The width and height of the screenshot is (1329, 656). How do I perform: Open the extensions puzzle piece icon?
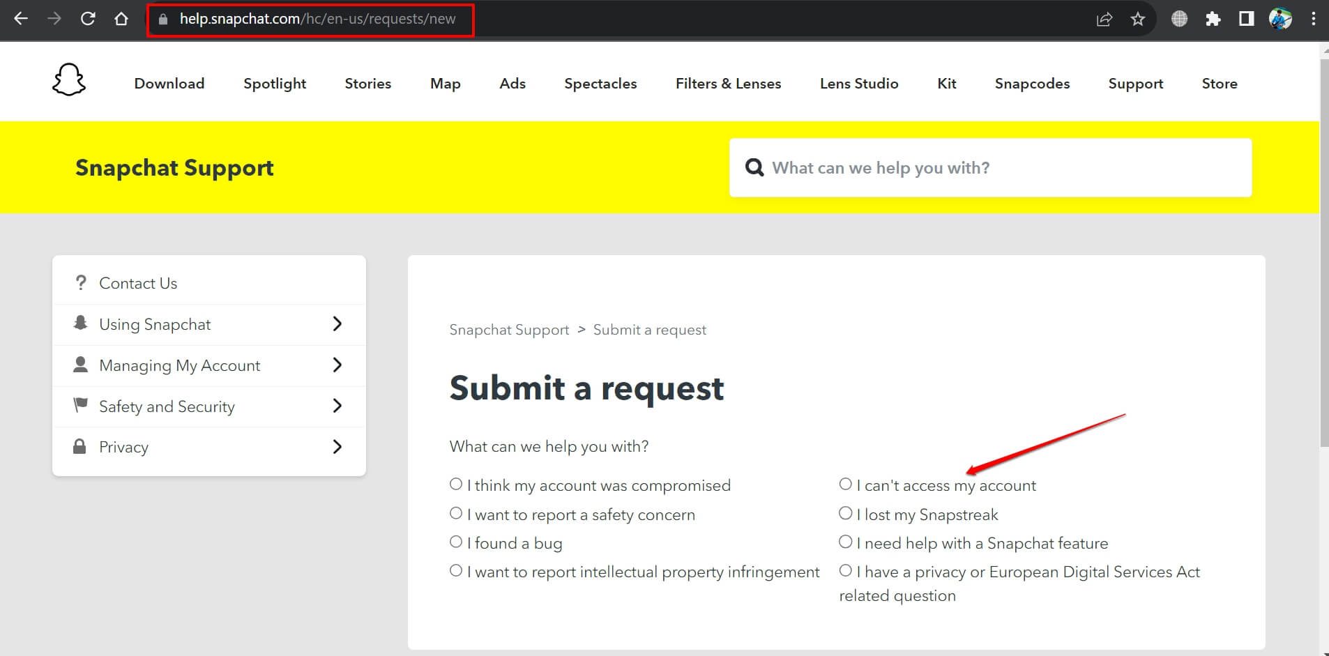(x=1213, y=19)
